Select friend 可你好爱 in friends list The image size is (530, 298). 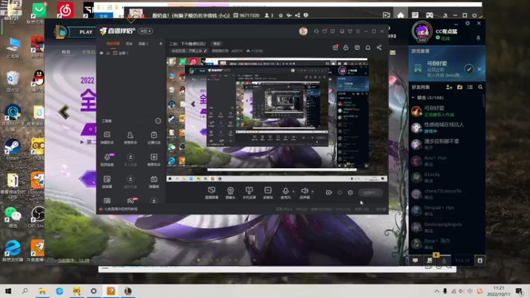click(x=446, y=111)
